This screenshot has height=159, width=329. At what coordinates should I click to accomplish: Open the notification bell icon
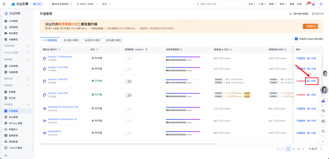coord(307,4)
